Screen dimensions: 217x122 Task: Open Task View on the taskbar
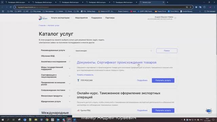click(x=14, y=120)
